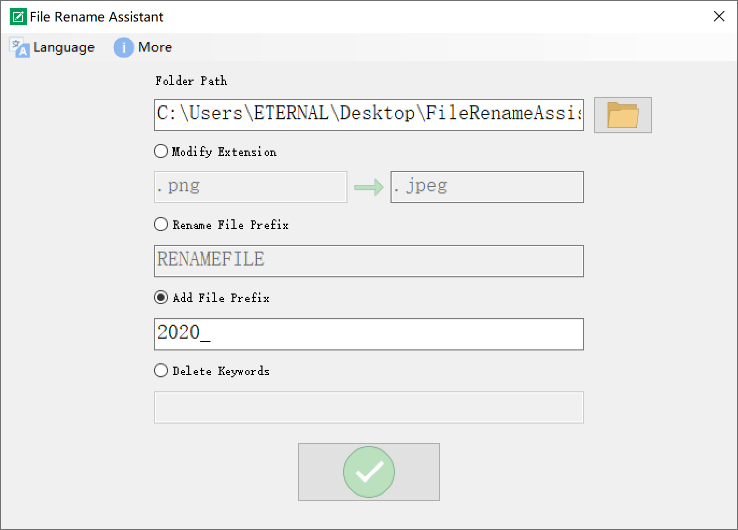Viewport: 738px width, 530px height.
Task: Open the More menu
Action: point(154,48)
